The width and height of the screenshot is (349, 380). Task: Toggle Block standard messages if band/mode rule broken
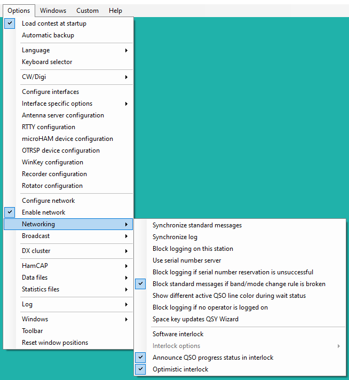(240, 284)
